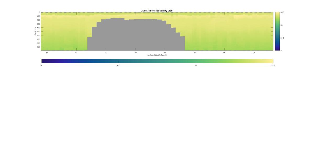Click the '35.5' label on vertical colorbar
Image resolution: width=314 pixels, height=162 pixels.
coord(282,12)
